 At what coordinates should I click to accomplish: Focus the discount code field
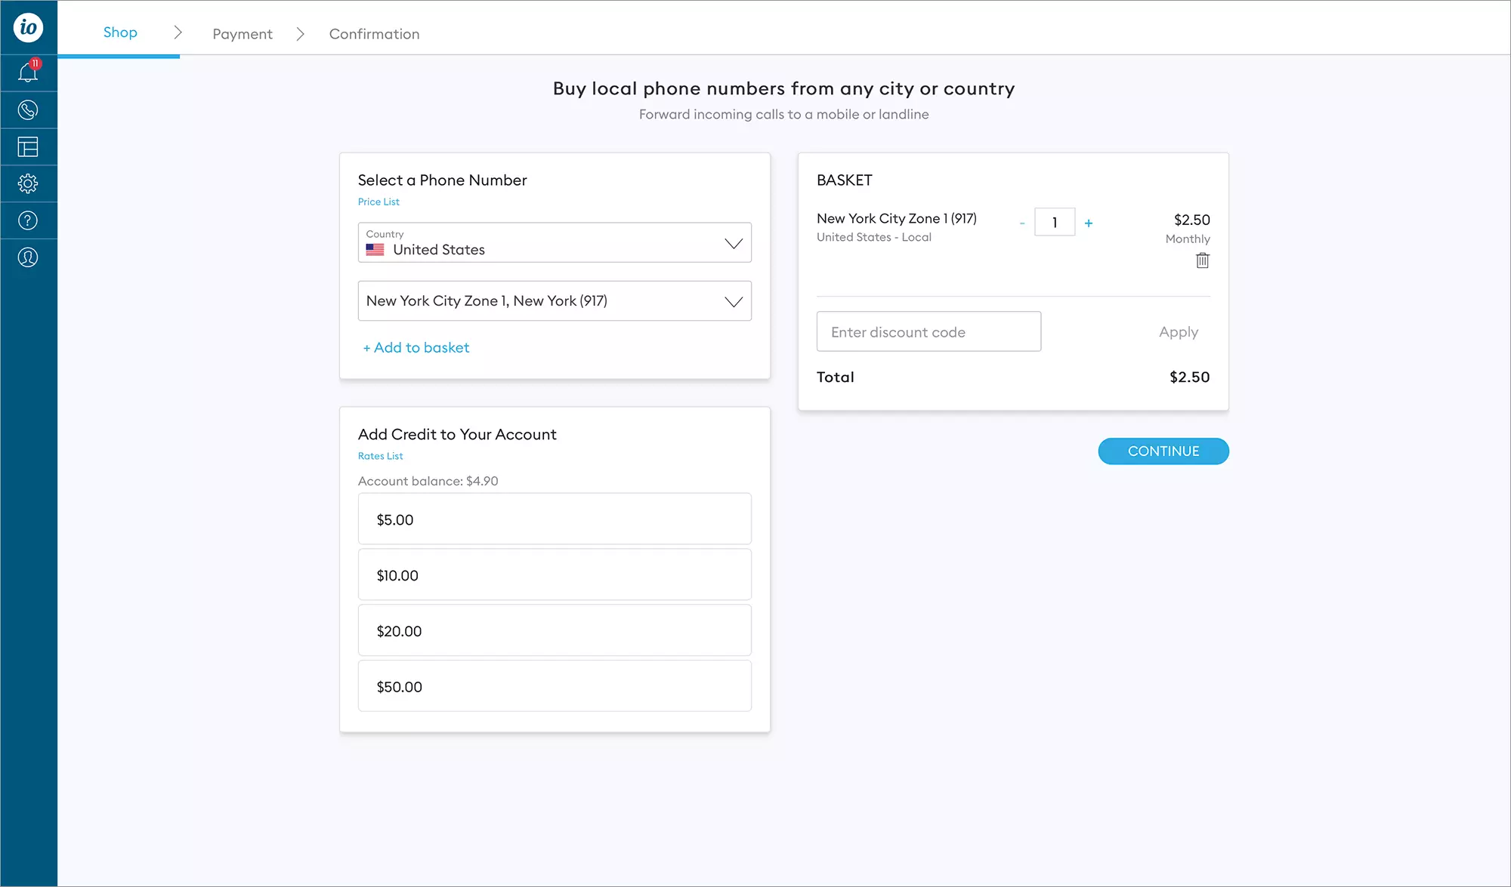click(x=928, y=331)
